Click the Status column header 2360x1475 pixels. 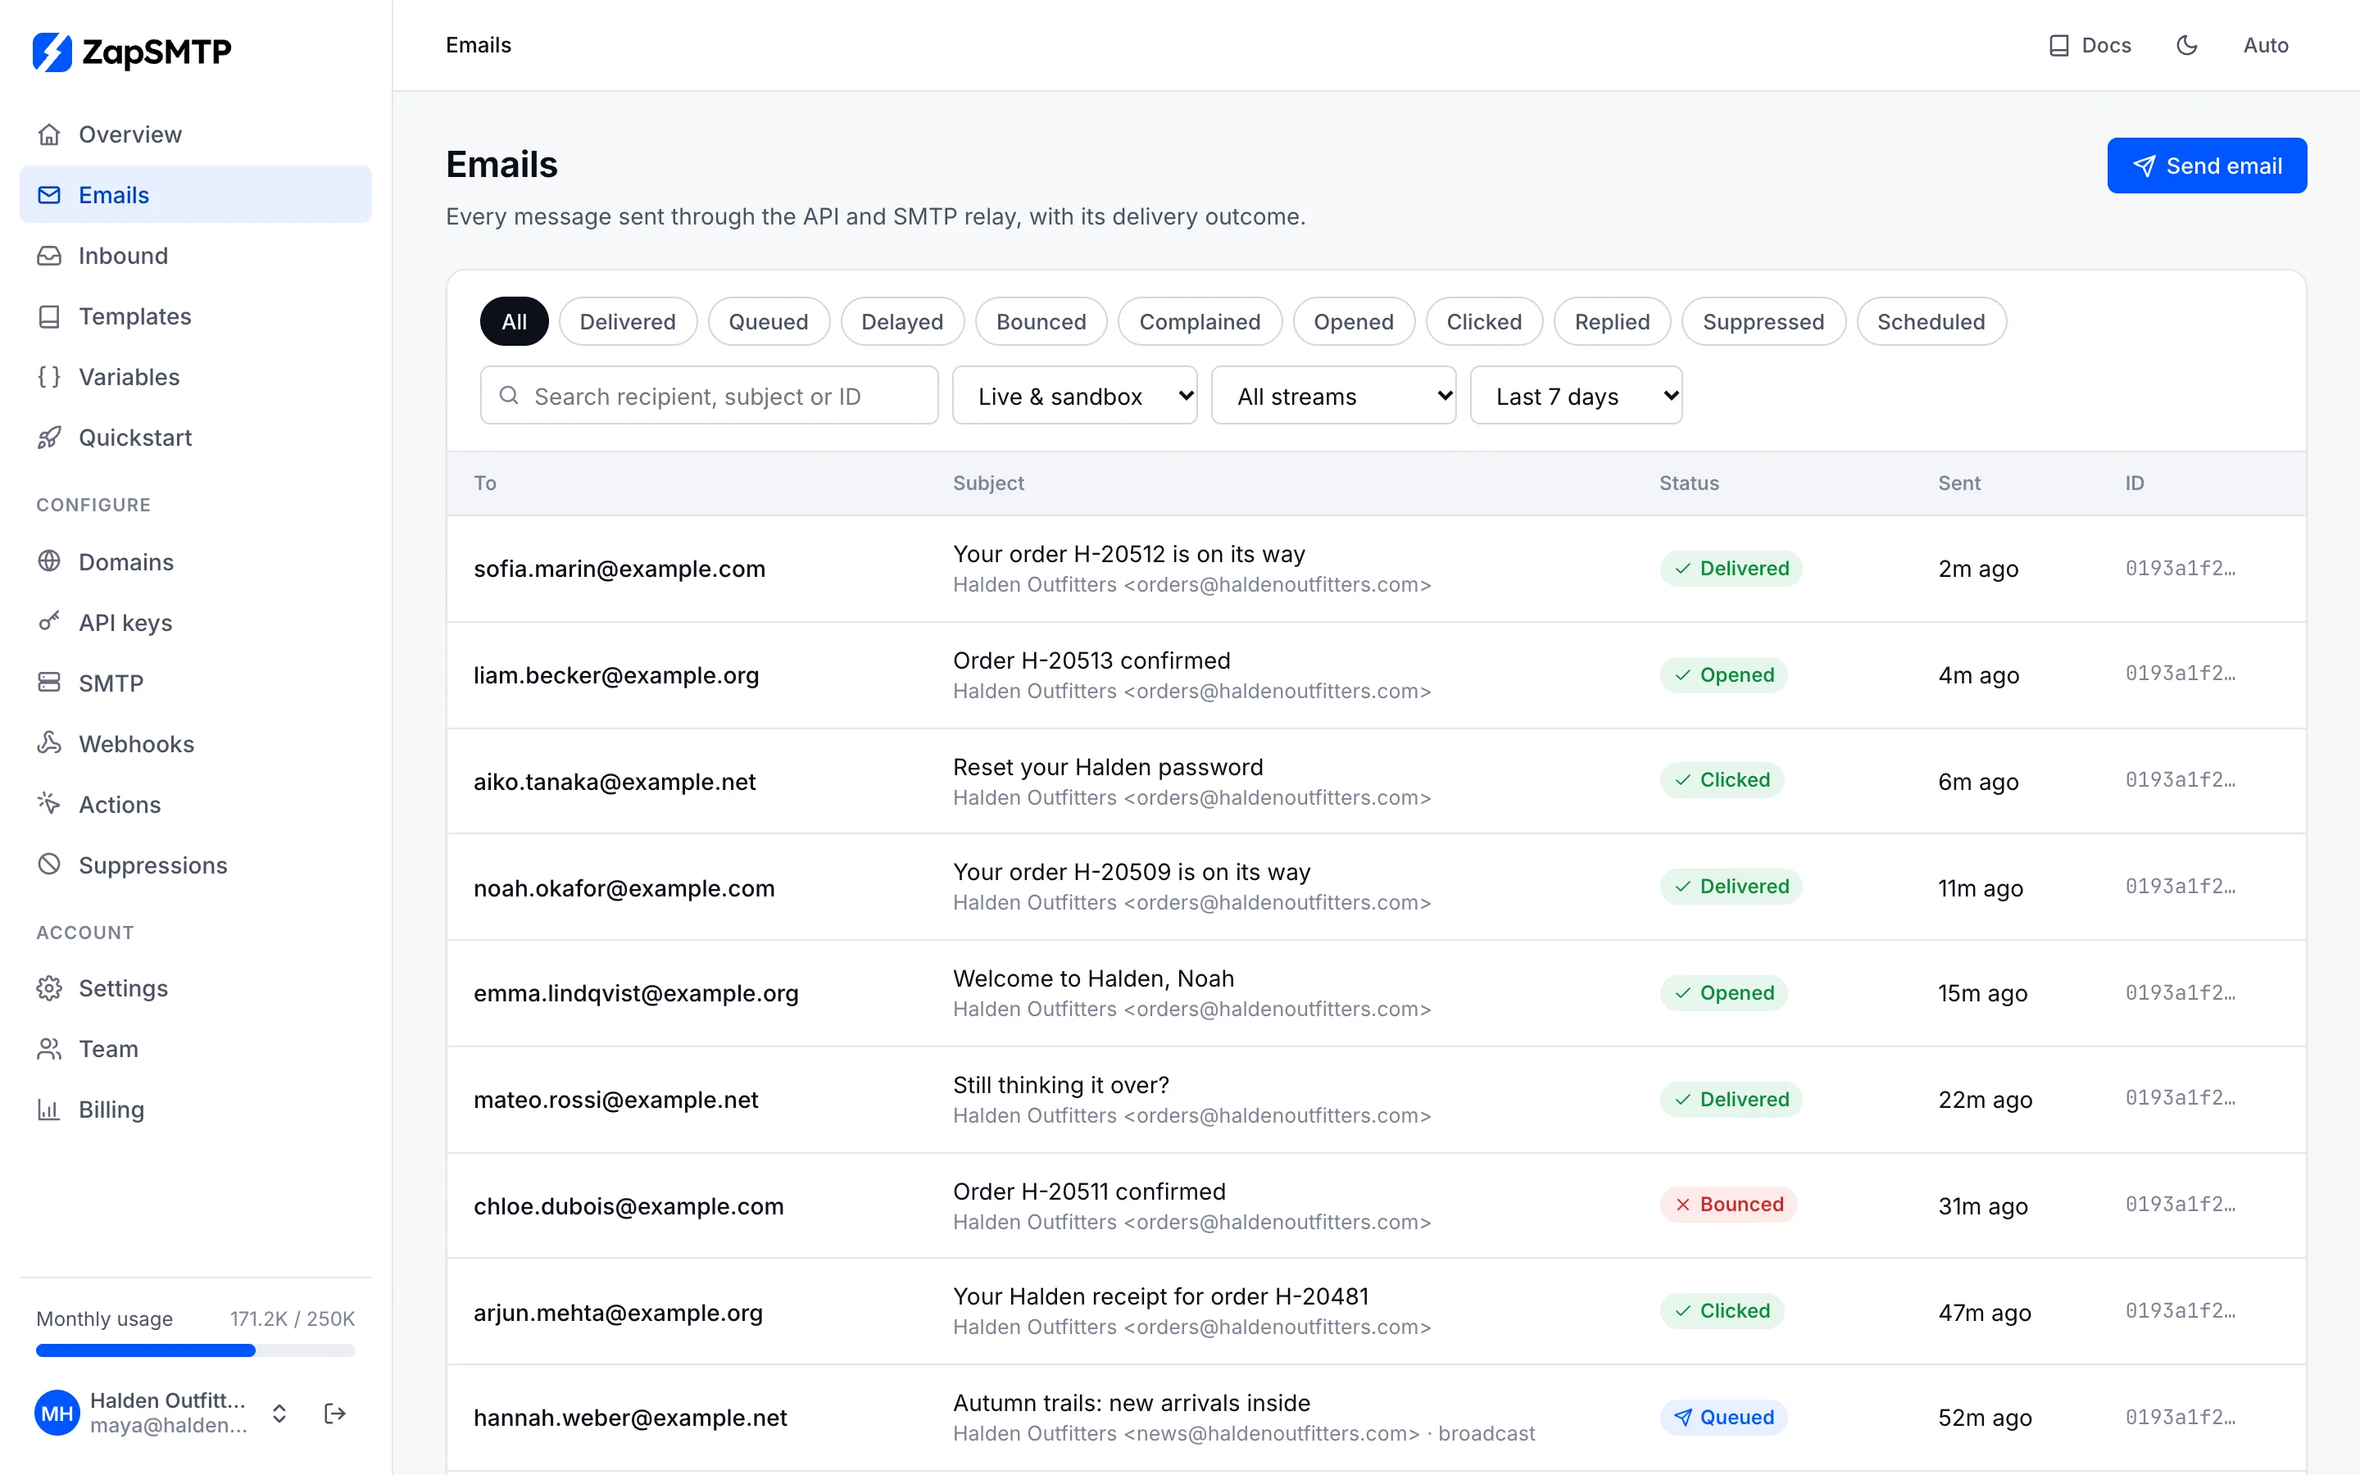pyautogui.click(x=1689, y=483)
